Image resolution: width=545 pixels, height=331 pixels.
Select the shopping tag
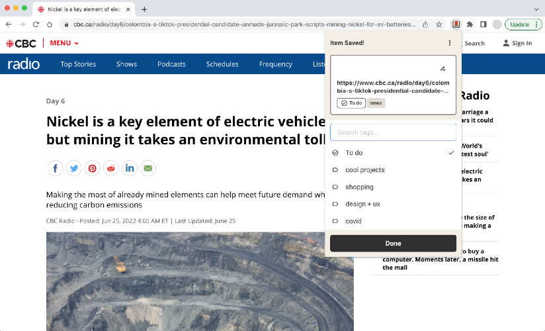(x=393, y=187)
